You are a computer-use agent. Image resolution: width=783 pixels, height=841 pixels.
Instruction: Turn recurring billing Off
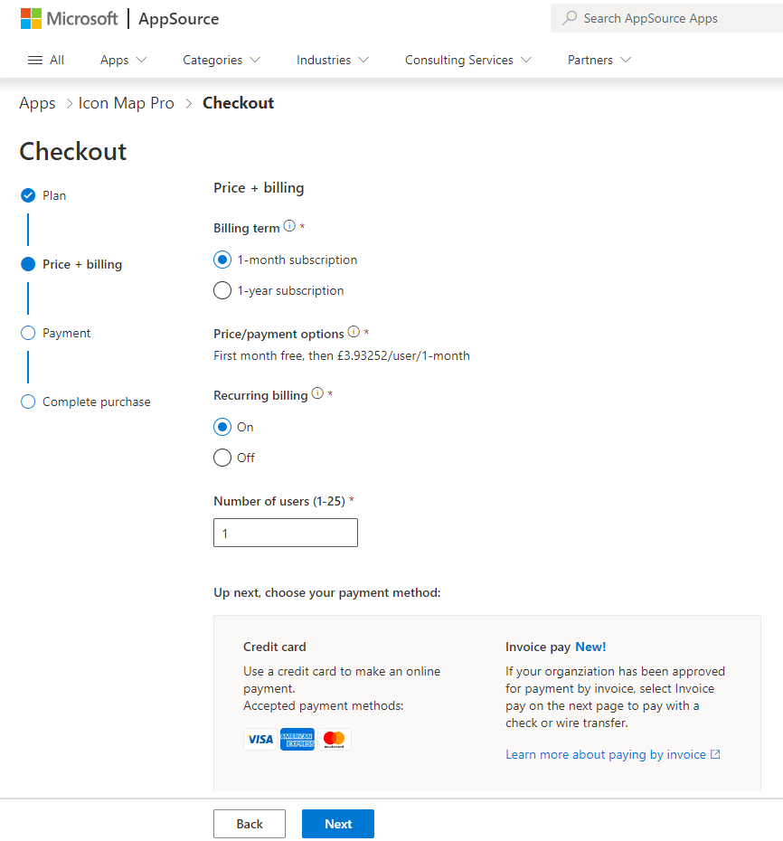pos(222,458)
